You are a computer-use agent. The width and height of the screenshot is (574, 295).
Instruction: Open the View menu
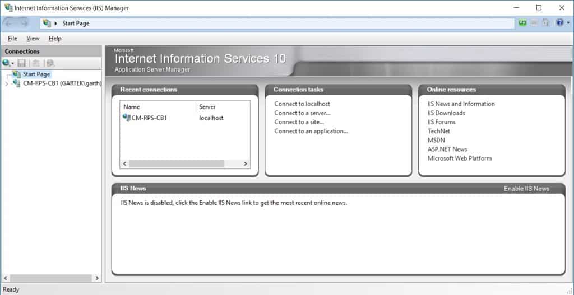(x=33, y=39)
